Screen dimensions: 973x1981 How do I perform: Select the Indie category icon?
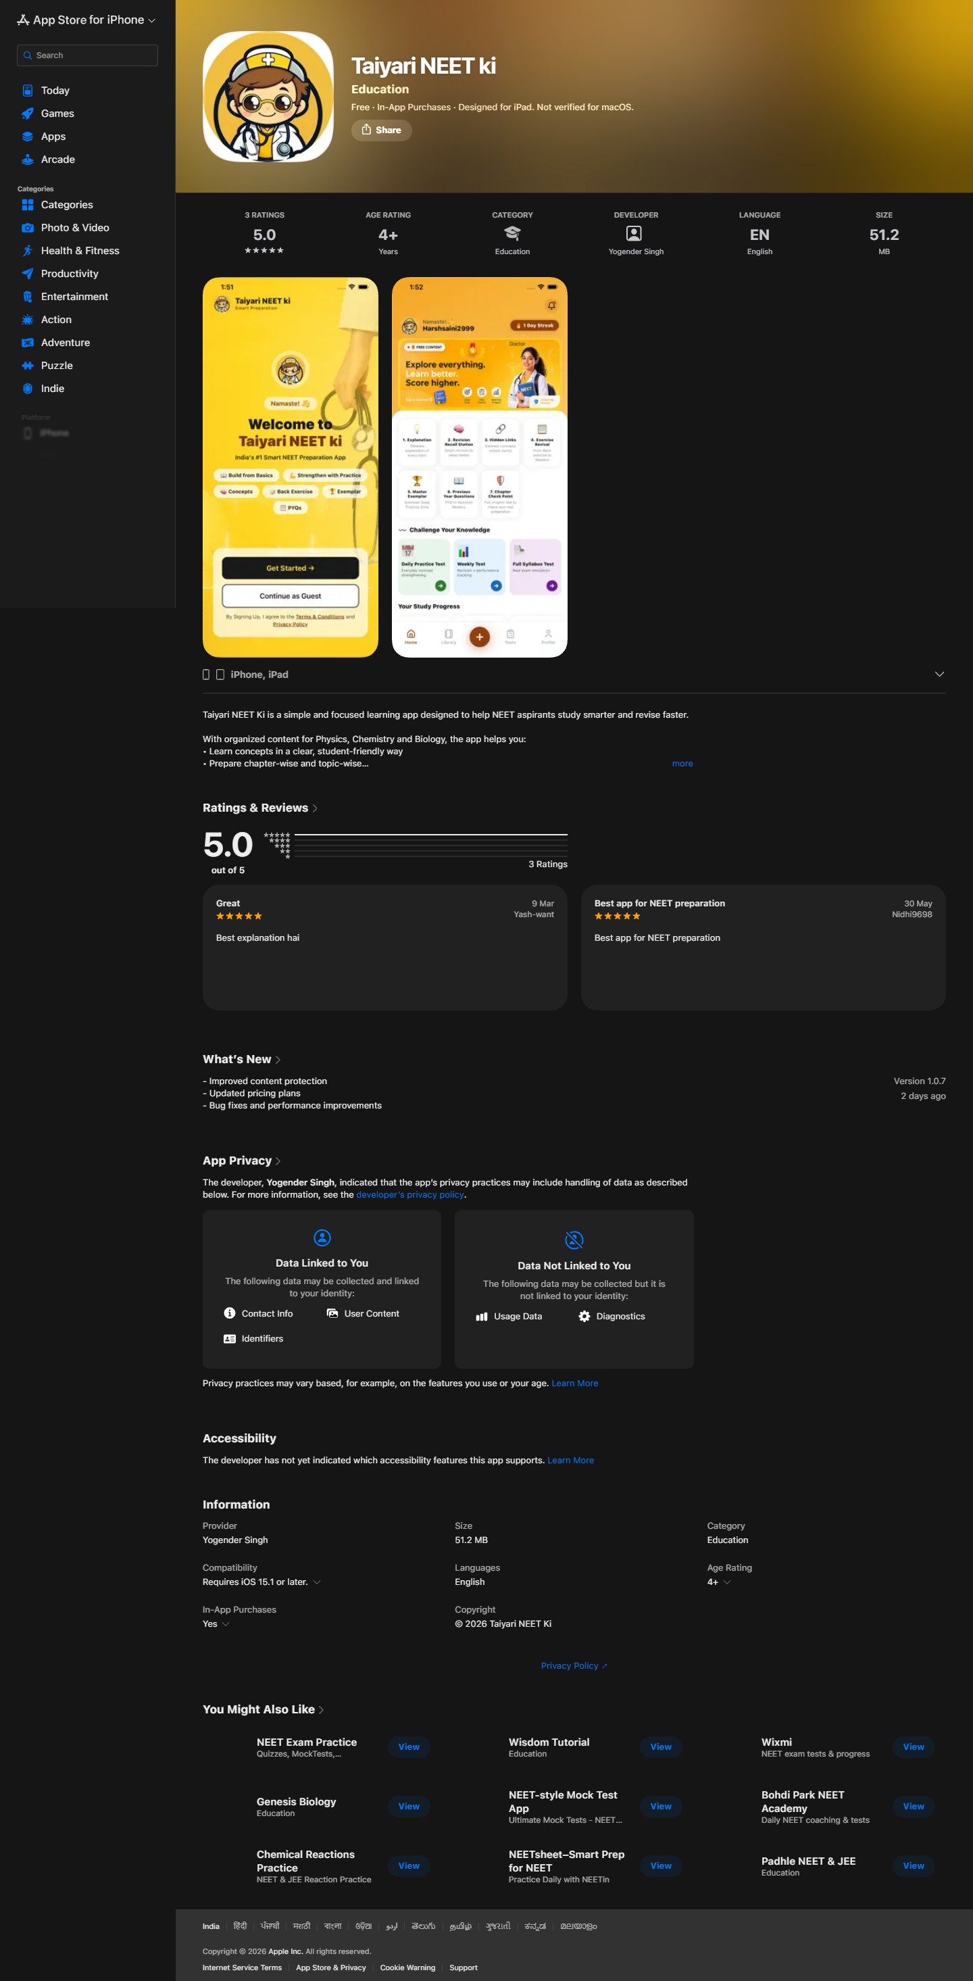(x=28, y=389)
